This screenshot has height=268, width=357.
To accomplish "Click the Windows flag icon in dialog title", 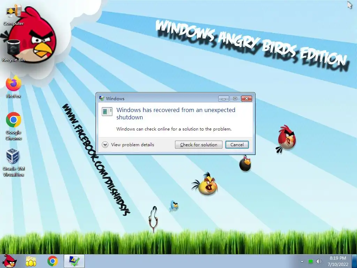I will (101, 98).
